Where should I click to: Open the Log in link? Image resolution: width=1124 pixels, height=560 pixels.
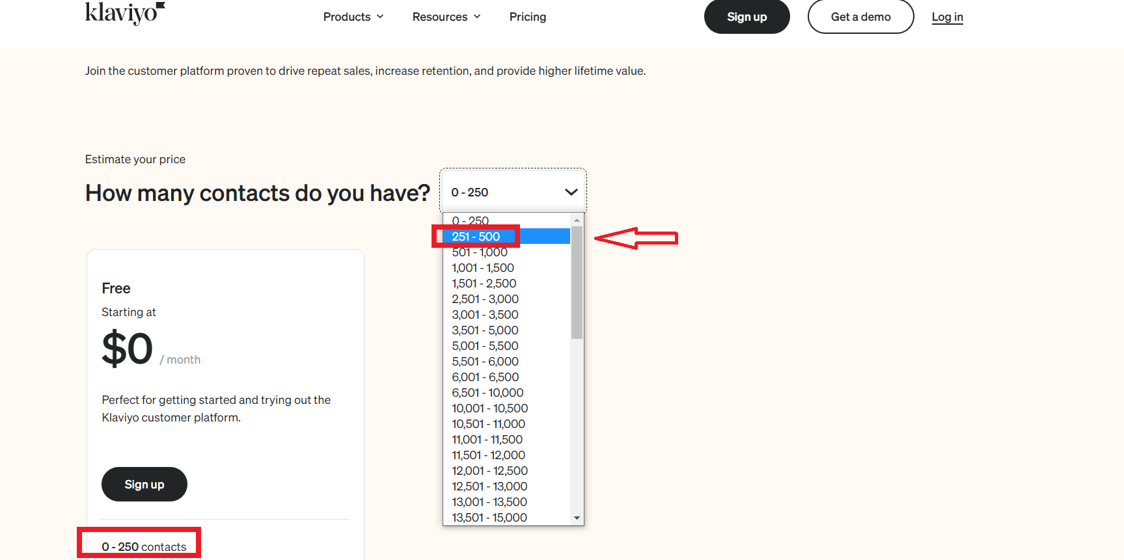pos(948,17)
